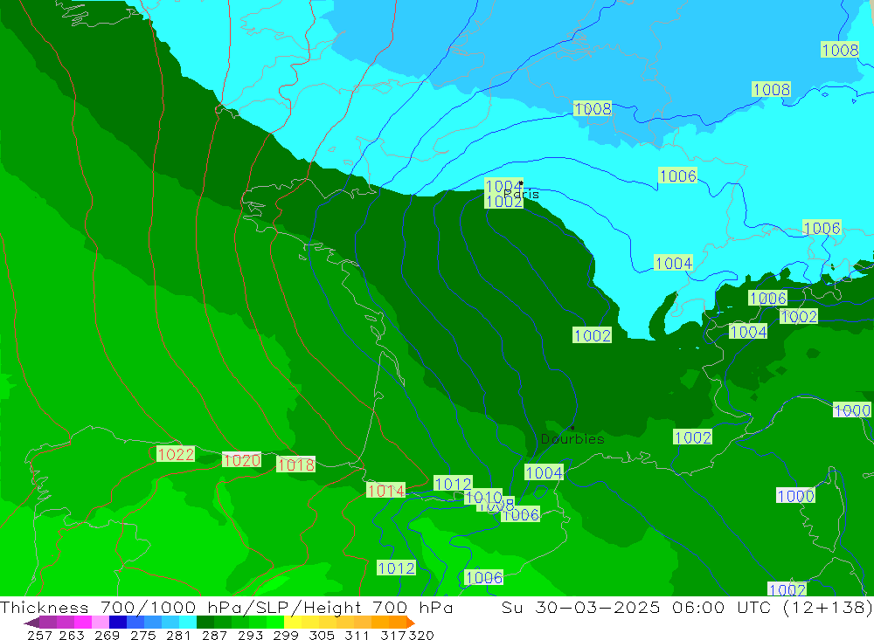Click the map title 'Thickness 700/1000 hPa/SLP/Height 700 hPa'

[226, 607]
